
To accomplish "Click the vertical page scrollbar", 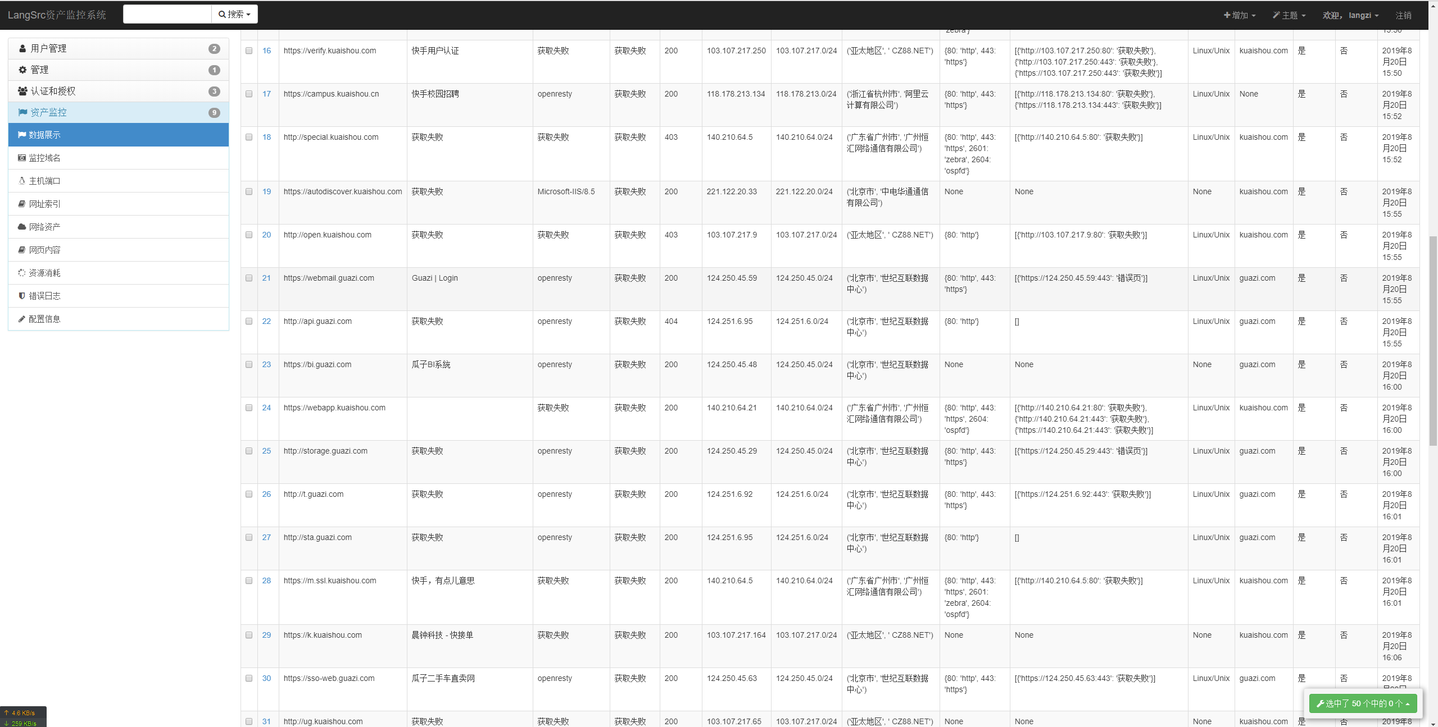I will tap(1432, 341).
